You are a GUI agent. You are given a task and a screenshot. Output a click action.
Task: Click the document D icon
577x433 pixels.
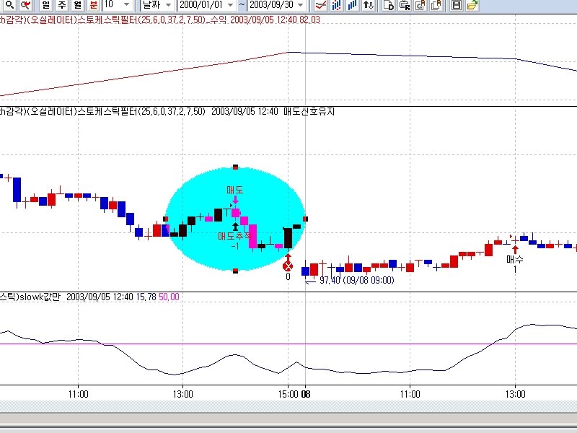(x=388, y=4)
